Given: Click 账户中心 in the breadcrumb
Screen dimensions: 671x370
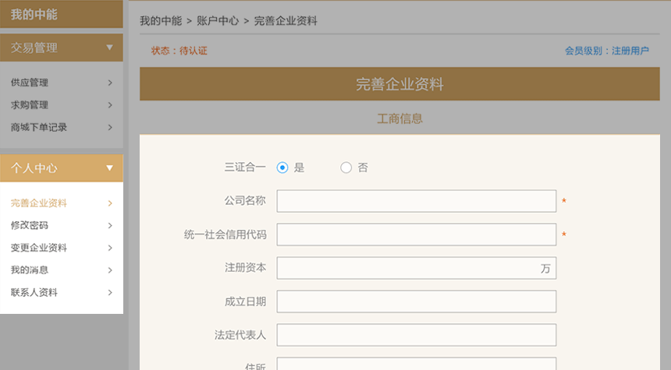Looking at the screenshot, I should click(218, 21).
